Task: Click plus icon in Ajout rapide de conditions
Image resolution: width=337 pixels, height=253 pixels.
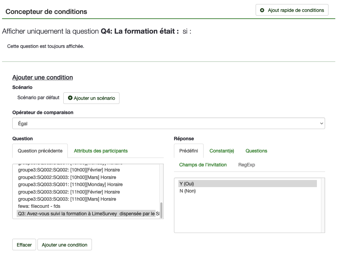Action: [262, 11]
